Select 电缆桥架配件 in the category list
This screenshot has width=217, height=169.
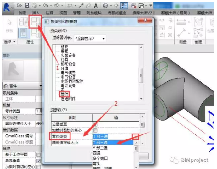72,81
